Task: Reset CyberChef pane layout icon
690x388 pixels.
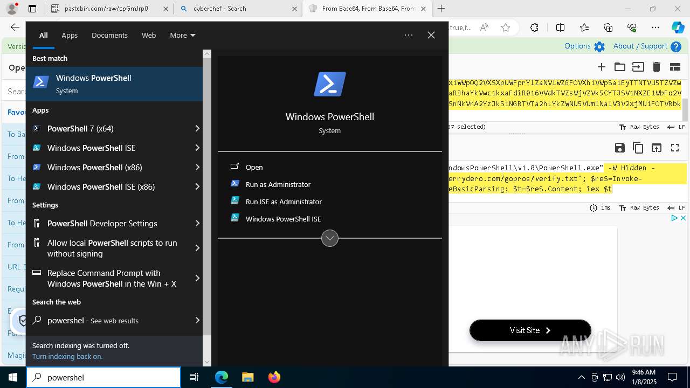Action: [675, 67]
